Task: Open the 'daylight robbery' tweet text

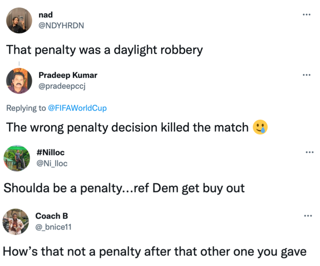Action: (x=104, y=50)
